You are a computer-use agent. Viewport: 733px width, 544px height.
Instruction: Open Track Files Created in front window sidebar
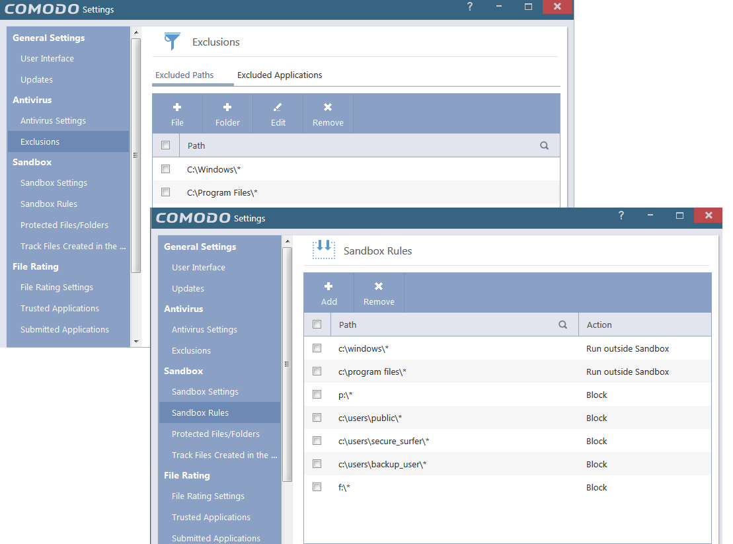pyautogui.click(x=224, y=455)
